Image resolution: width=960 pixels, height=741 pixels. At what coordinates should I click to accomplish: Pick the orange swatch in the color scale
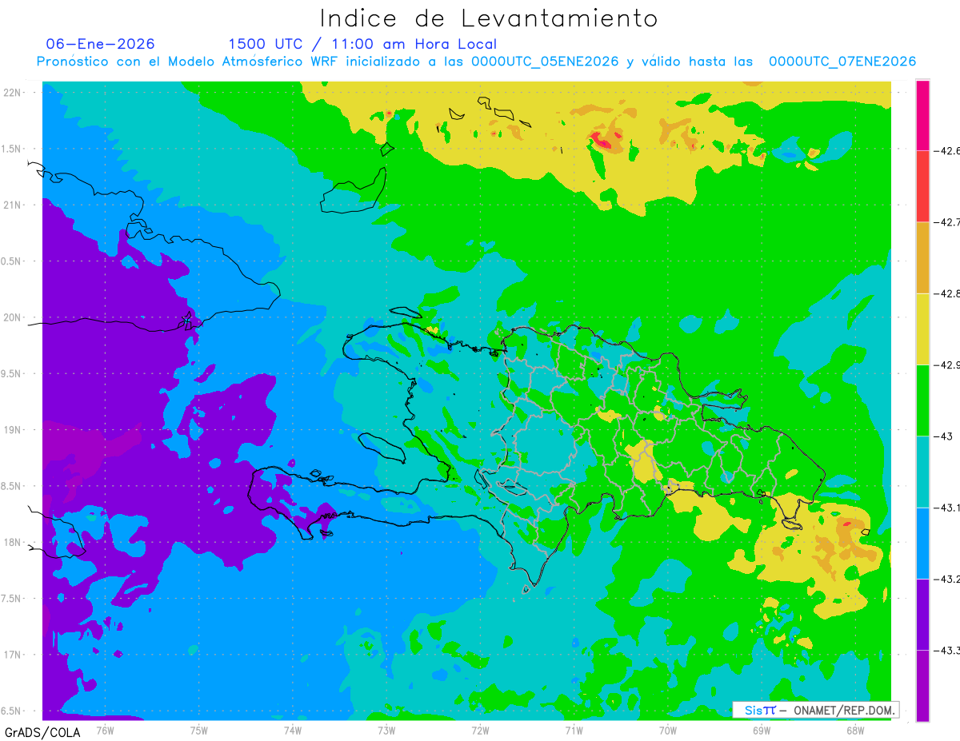tap(922, 257)
